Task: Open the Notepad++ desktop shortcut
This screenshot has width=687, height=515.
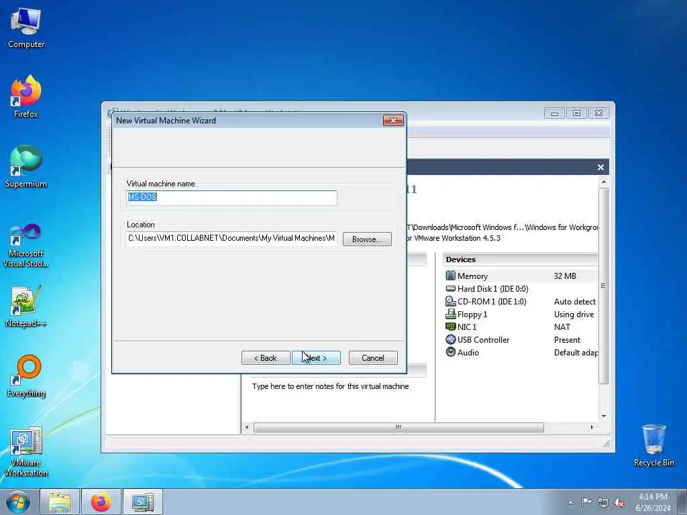Action: 26,306
